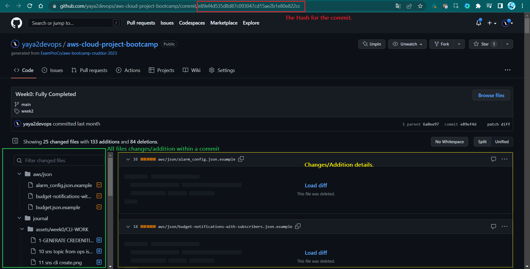The height and width of the screenshot is (269, 530).
Task: Open the browser home page icon
Action: click(x=41, y=6)
